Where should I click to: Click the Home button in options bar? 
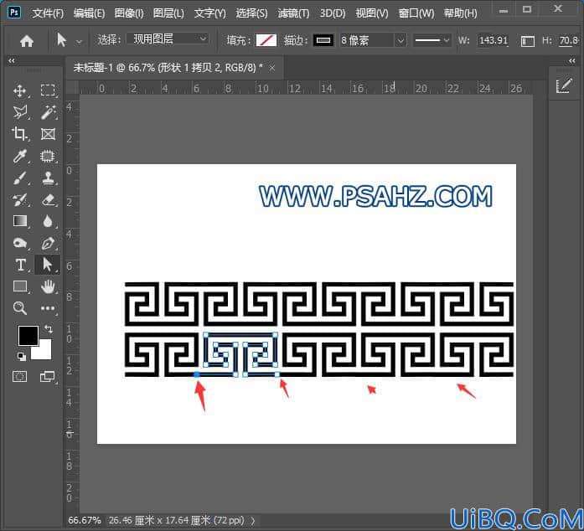click(x=27, y=40)
